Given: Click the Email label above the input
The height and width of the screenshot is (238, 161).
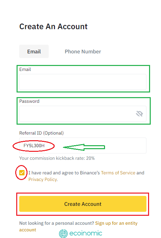Looking at the screenshot, I should [x=25, y=69].
